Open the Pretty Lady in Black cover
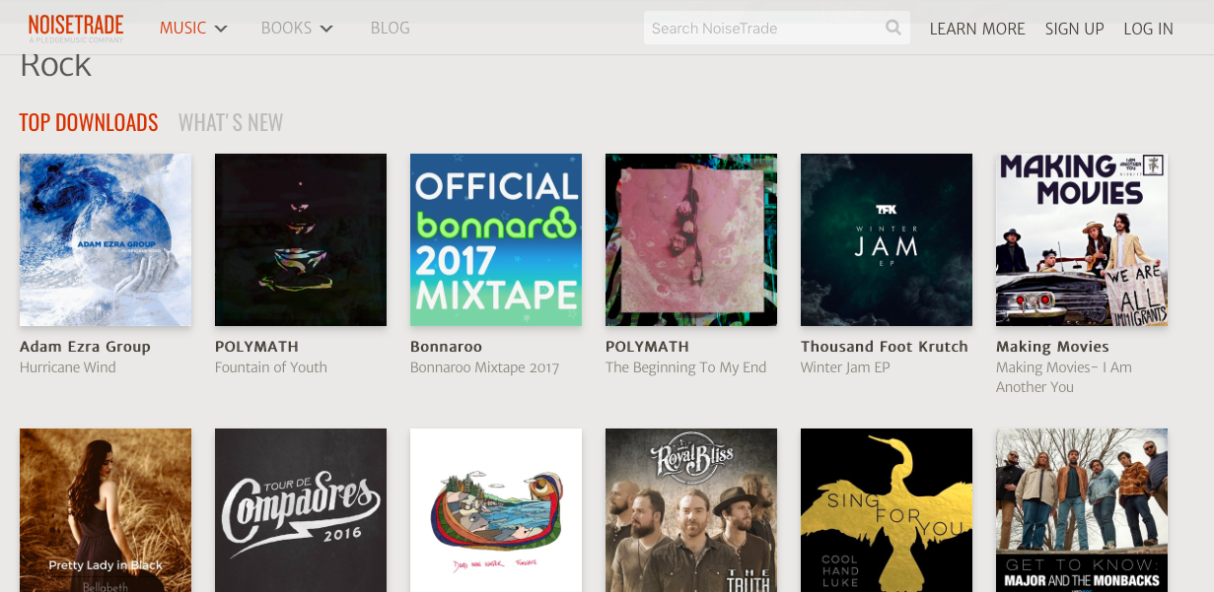This screenshot has height=592, width=1214. click(x=106, y=510)
